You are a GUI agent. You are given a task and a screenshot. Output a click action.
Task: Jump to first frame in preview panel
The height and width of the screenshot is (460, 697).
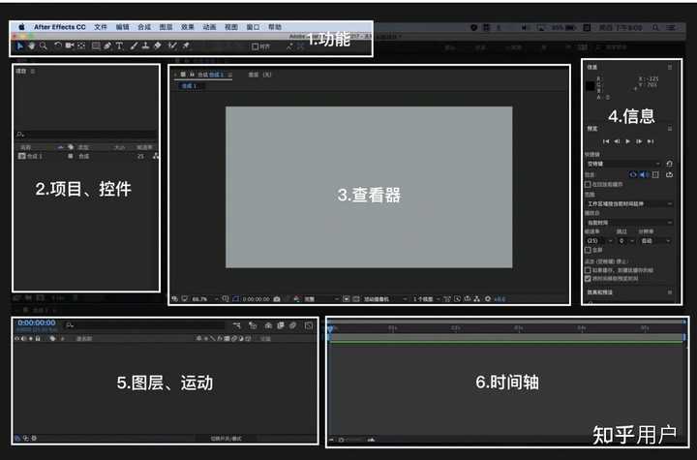coord(606,141)
